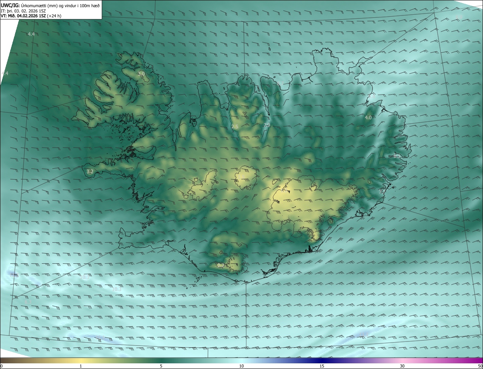Click the colour scale tick label '30'

click(x=402, y=366)
